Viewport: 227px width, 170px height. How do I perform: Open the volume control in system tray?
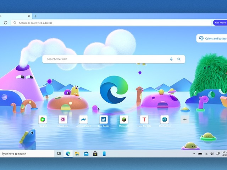coord(212,154)
